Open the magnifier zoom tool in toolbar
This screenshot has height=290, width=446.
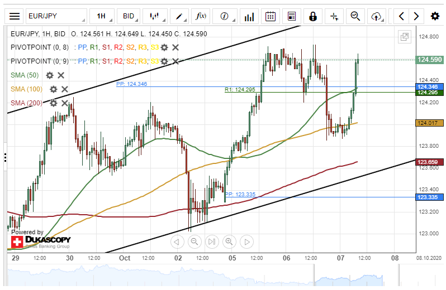coord(355,16)
